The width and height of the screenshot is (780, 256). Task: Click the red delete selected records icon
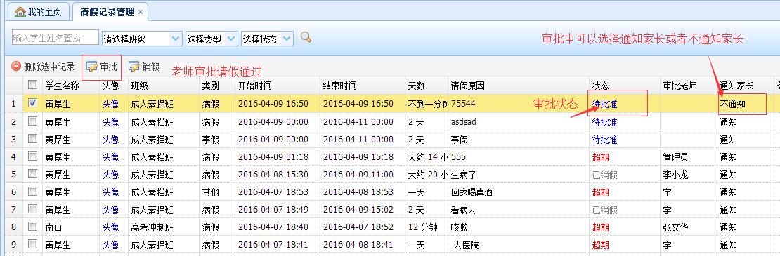pyautogui.click(x=16, y=67)
